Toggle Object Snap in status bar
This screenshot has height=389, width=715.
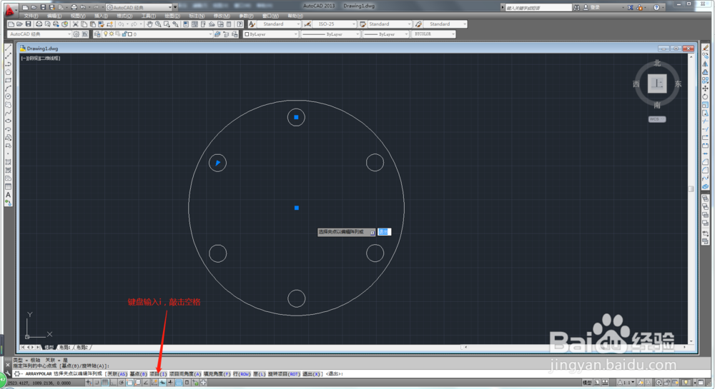(x=129, y=383)
